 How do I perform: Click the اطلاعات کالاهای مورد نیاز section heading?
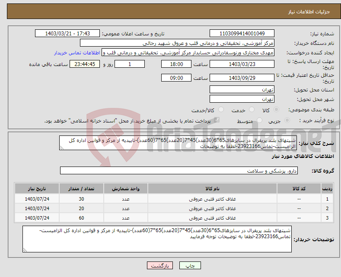point(303,156)
